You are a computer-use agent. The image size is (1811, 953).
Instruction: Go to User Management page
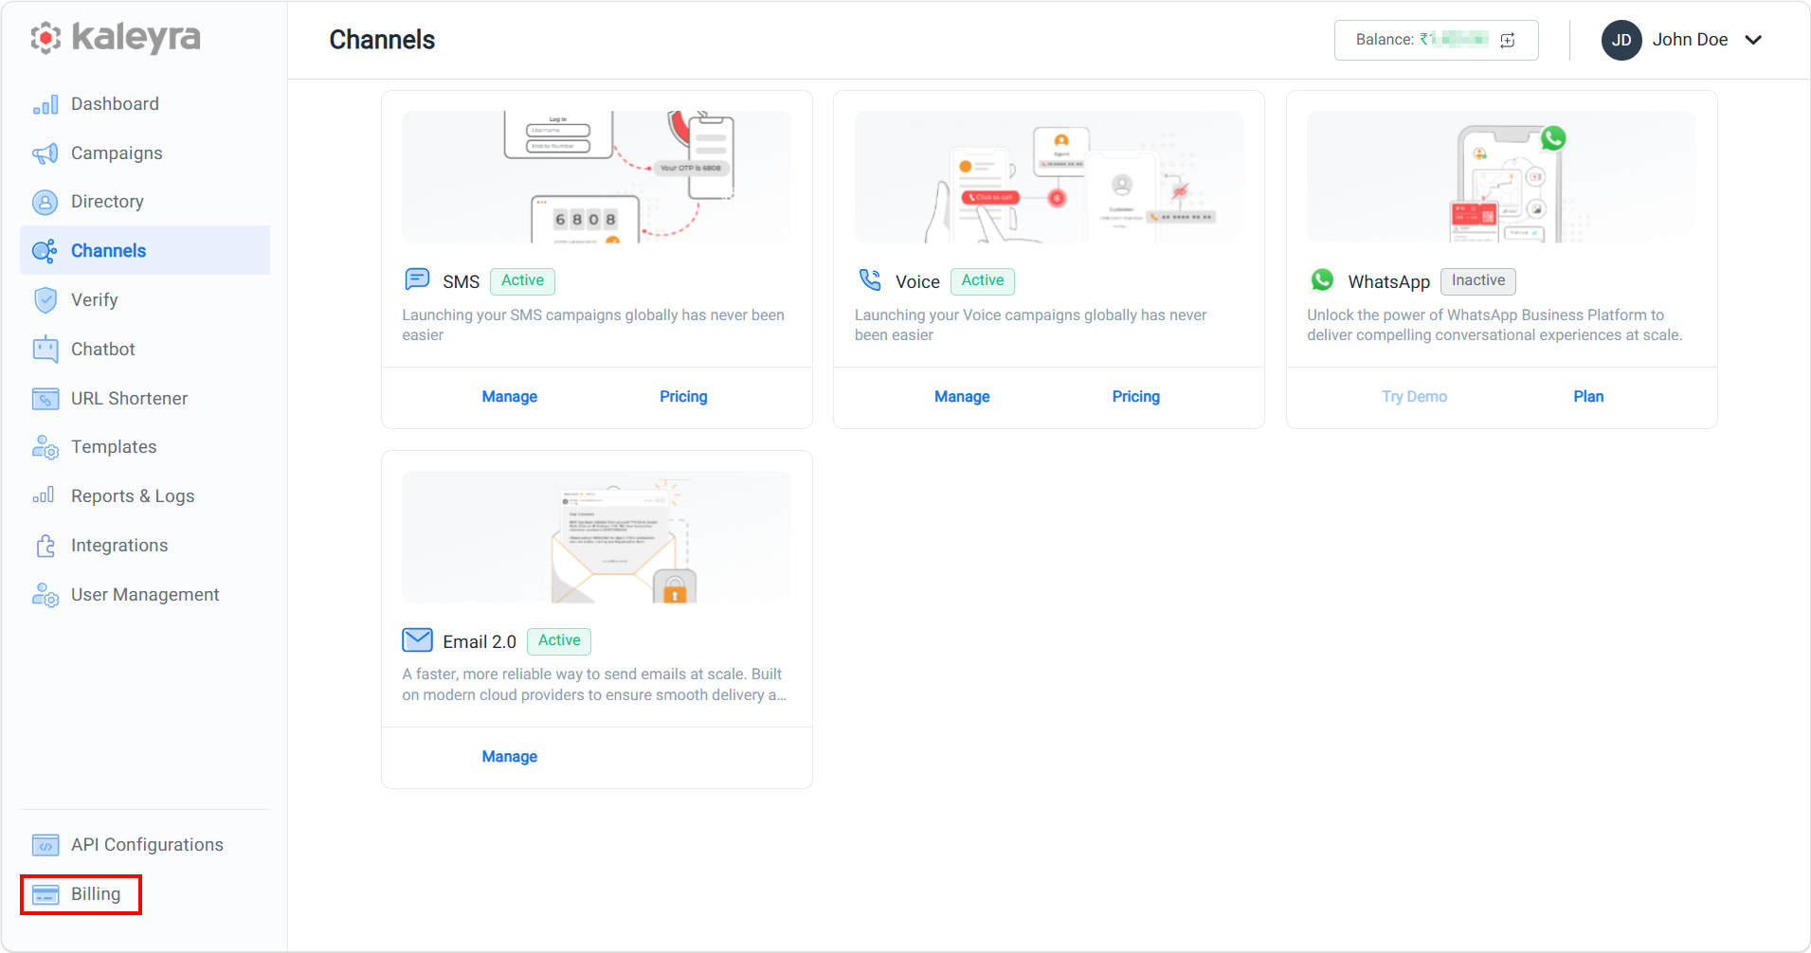(145, 595)
